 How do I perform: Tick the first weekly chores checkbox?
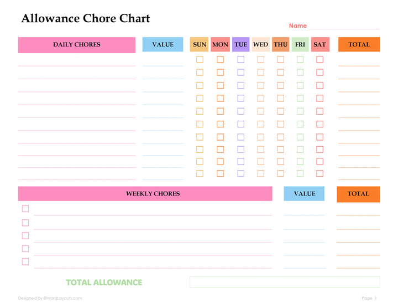click(x=25, y=209)
